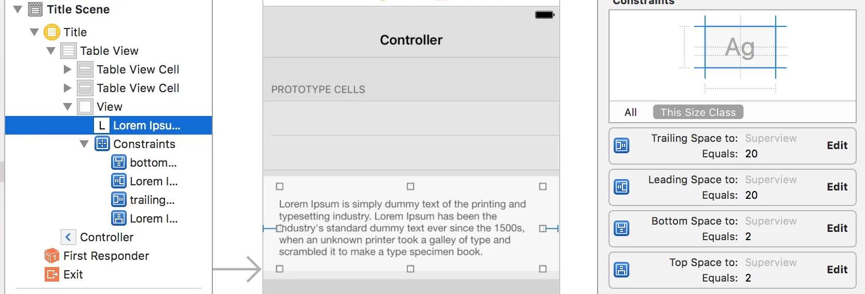Edit the Trailing Space constraint
Image resolution: width=865 pixels, height=294 pixels.
pyautogui.click(x=837, y=145)
